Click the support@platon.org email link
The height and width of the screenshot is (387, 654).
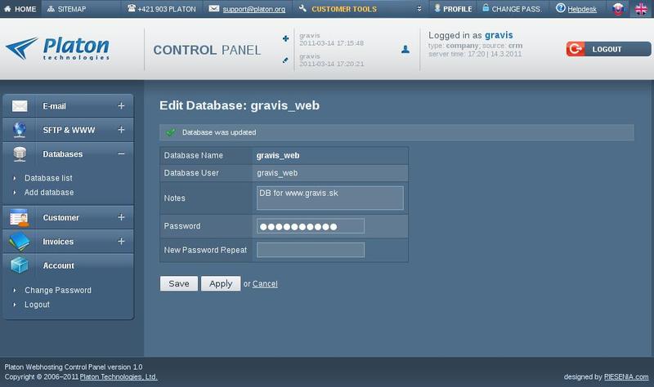pos(254,9)
